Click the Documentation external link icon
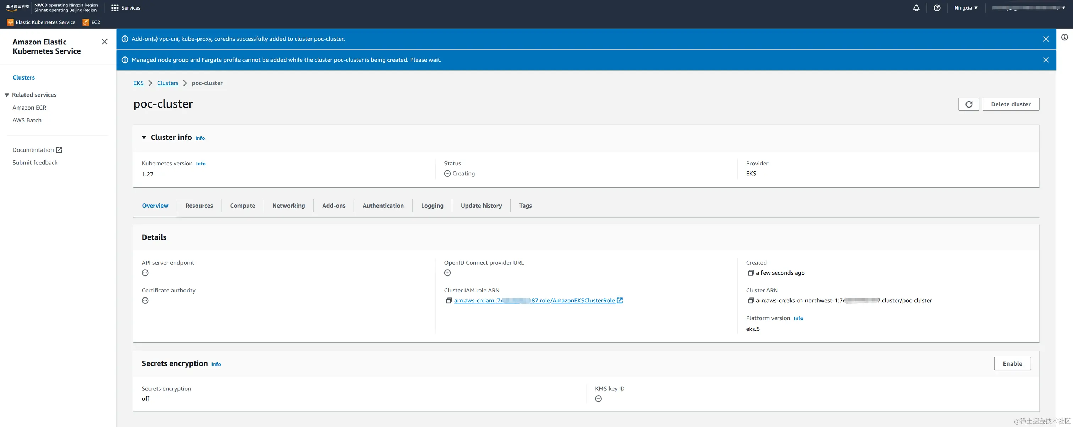1073x427 pixels. [59, 150]
